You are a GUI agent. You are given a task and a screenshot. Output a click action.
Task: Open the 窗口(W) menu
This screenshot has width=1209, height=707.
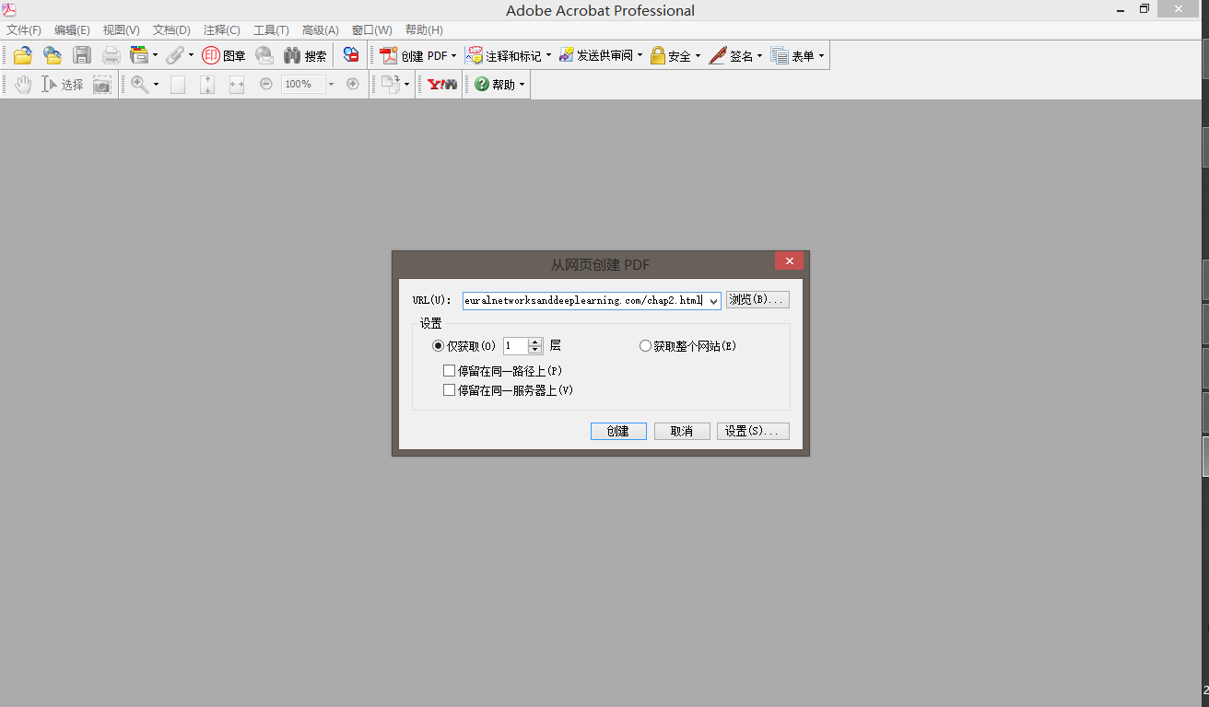pyautogui.click(x=371, y=30)
